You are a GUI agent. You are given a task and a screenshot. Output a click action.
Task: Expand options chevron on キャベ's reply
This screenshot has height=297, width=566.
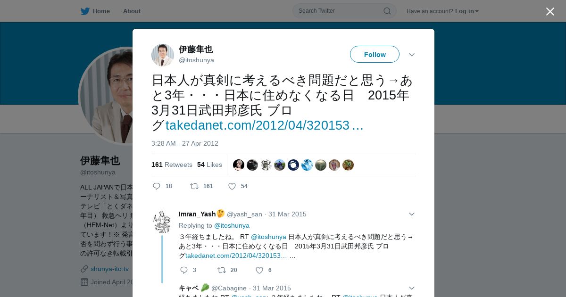pos(412,288)
